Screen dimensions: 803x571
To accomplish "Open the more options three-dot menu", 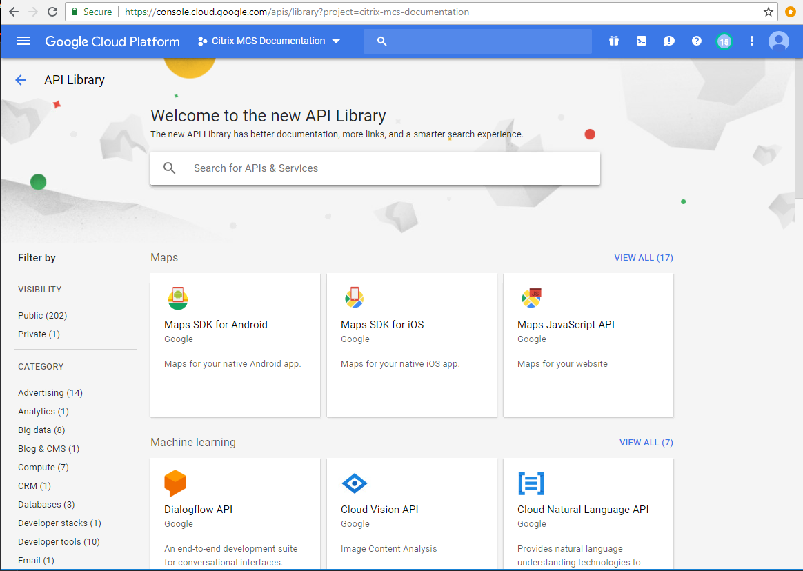I will click(x=751, y=41).
